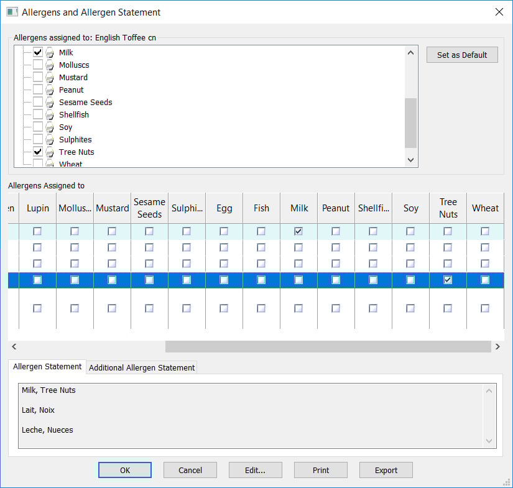This screenshot has height=488, width=513.
Task: Switch to Additional Allergen Statement tab
Action: 142,367
